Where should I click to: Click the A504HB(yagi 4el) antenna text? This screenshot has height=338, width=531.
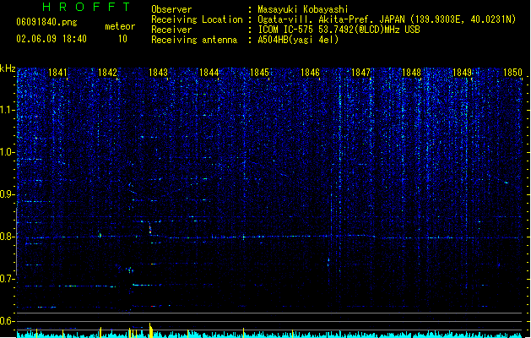coord(298,40)
